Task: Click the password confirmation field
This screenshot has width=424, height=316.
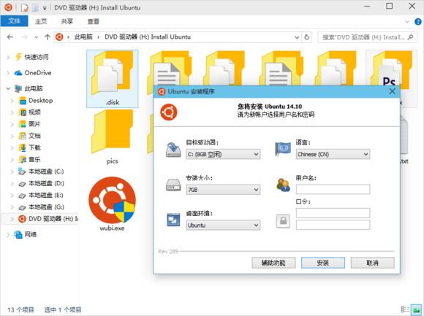Action: tap(333, 225)
